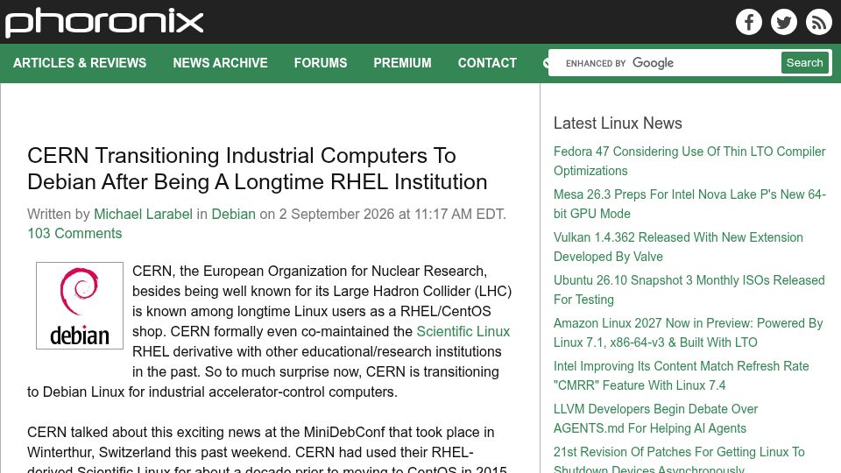The width and height of the screenshot is (841, 473).
Task: Open Vulkan 1.4.362 release news link
Action: pos(678,247)
